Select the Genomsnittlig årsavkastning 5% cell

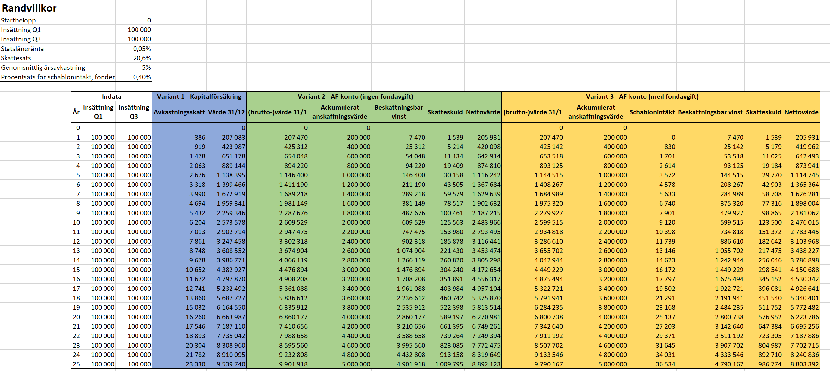(x=133, y=67)
